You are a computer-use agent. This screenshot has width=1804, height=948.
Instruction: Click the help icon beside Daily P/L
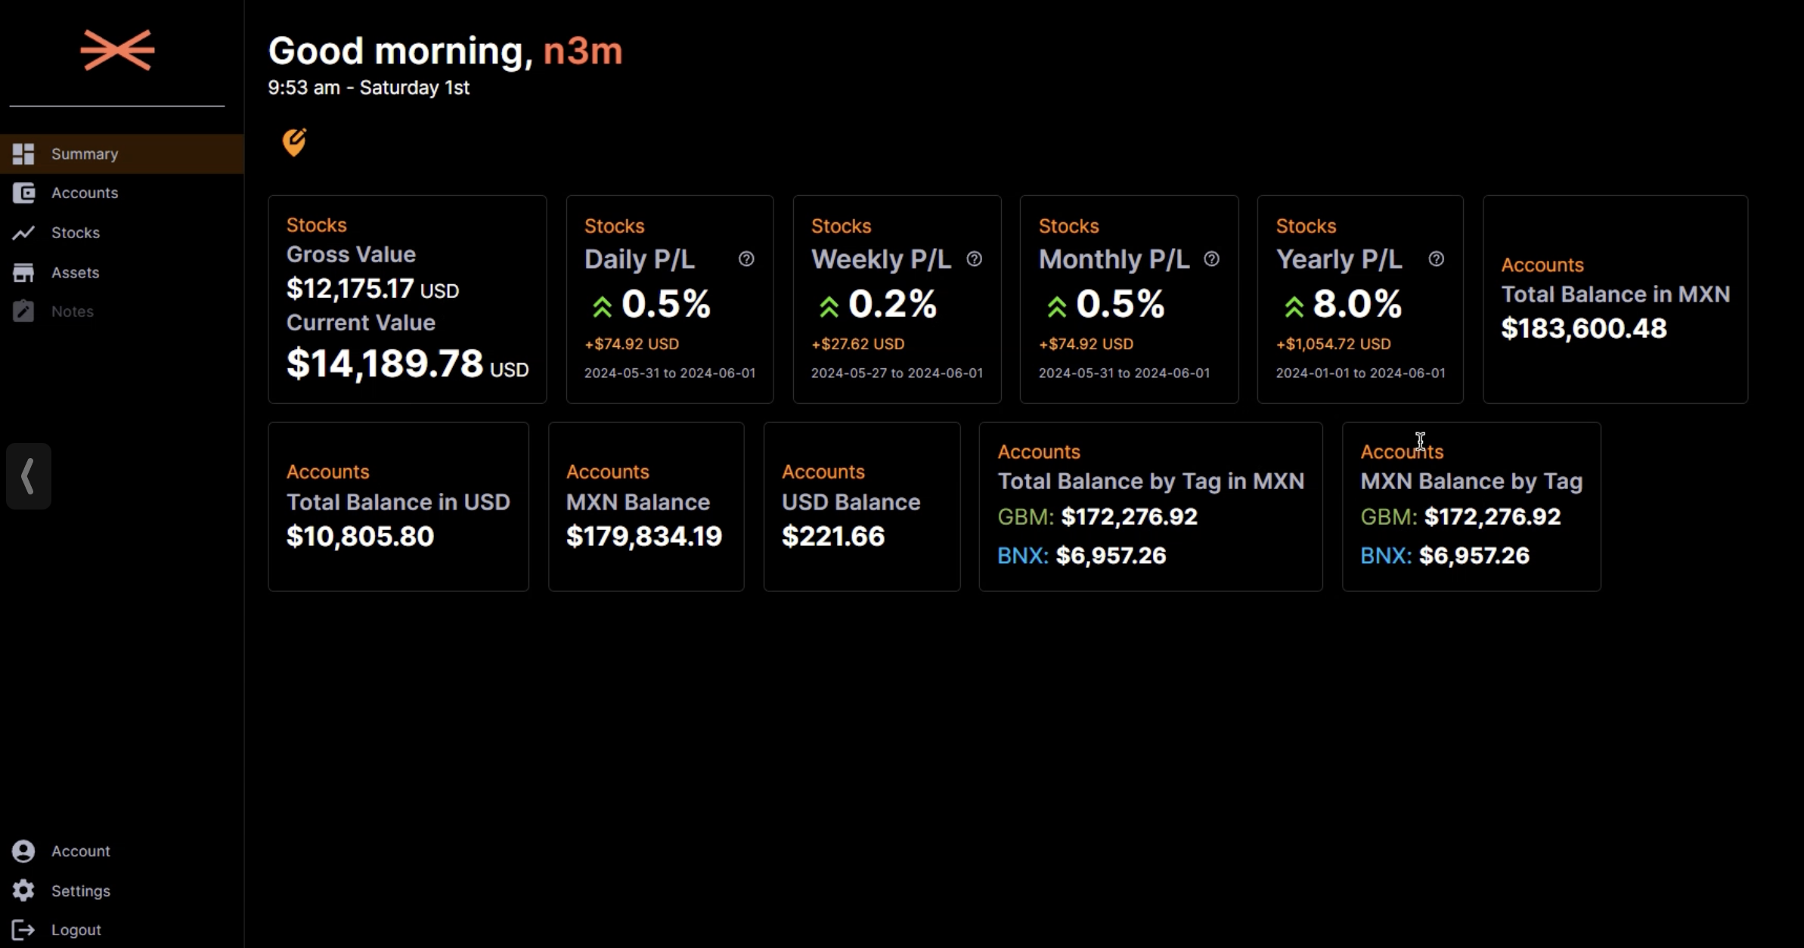[x=746, y=259]
